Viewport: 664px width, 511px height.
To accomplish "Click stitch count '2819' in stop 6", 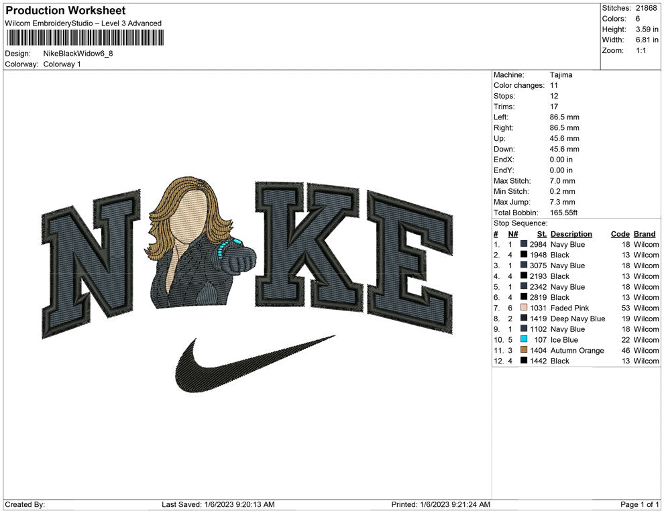I will point(538,297).
